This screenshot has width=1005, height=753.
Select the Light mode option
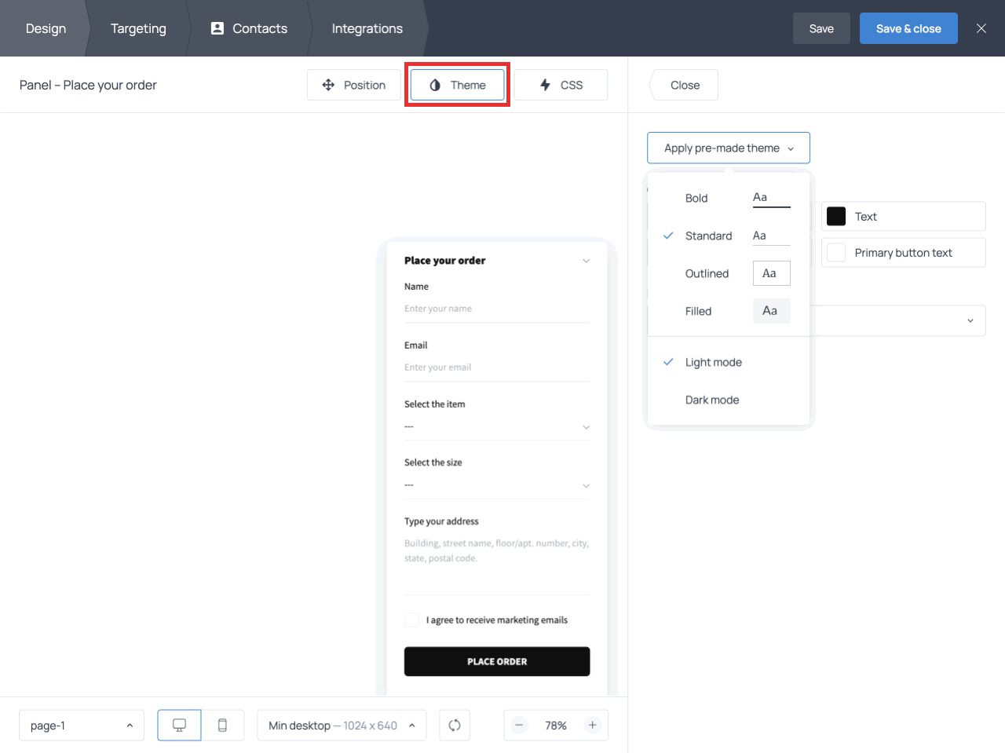pos(714,362)
